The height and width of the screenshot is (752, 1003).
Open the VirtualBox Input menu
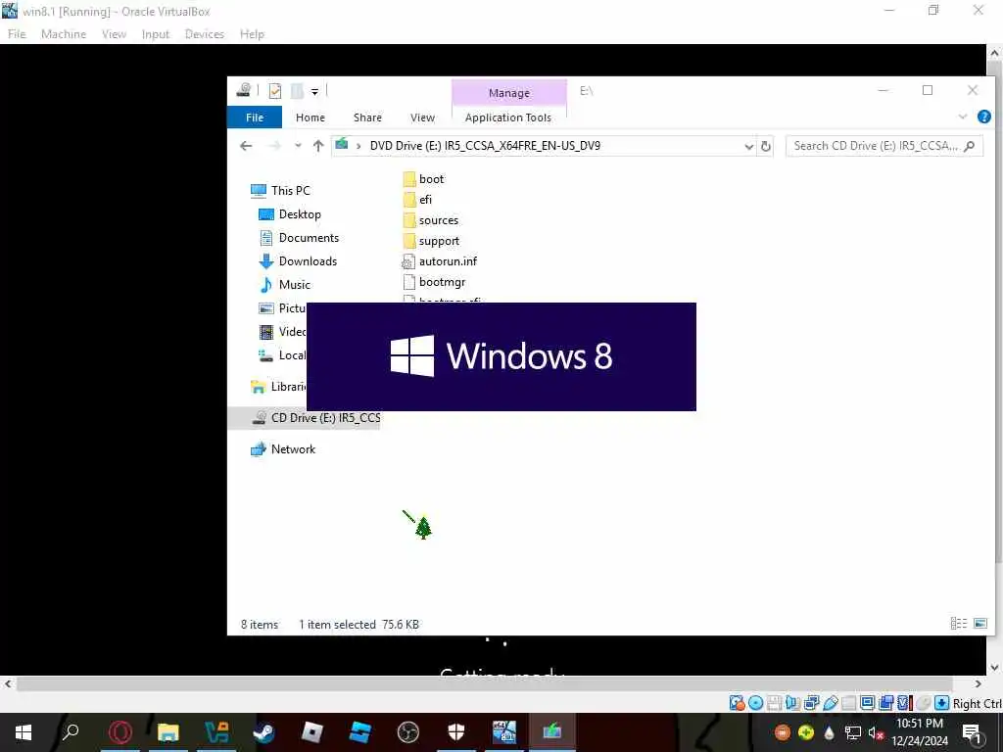point(156,34)
